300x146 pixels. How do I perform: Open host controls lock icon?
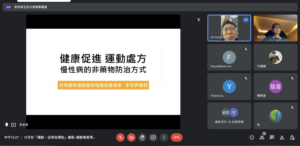click(292, 137)
